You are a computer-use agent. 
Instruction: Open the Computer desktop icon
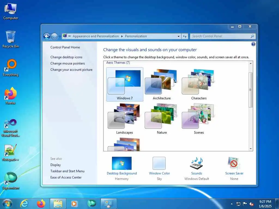[11, 11]
